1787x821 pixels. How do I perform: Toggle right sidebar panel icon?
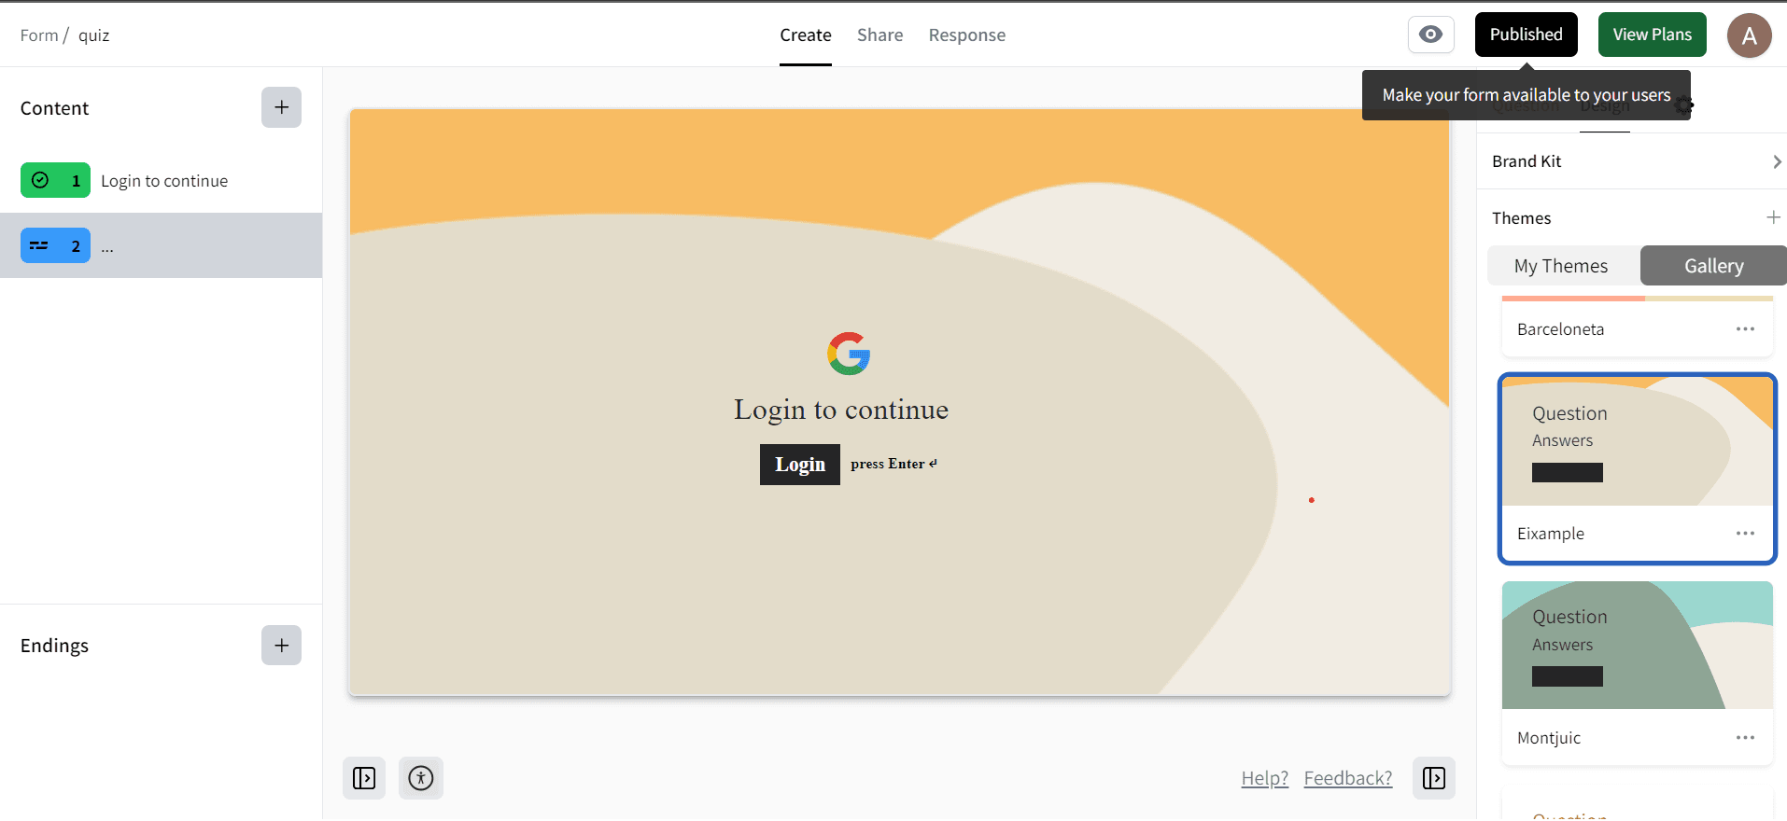click(x=1433, y=778)
